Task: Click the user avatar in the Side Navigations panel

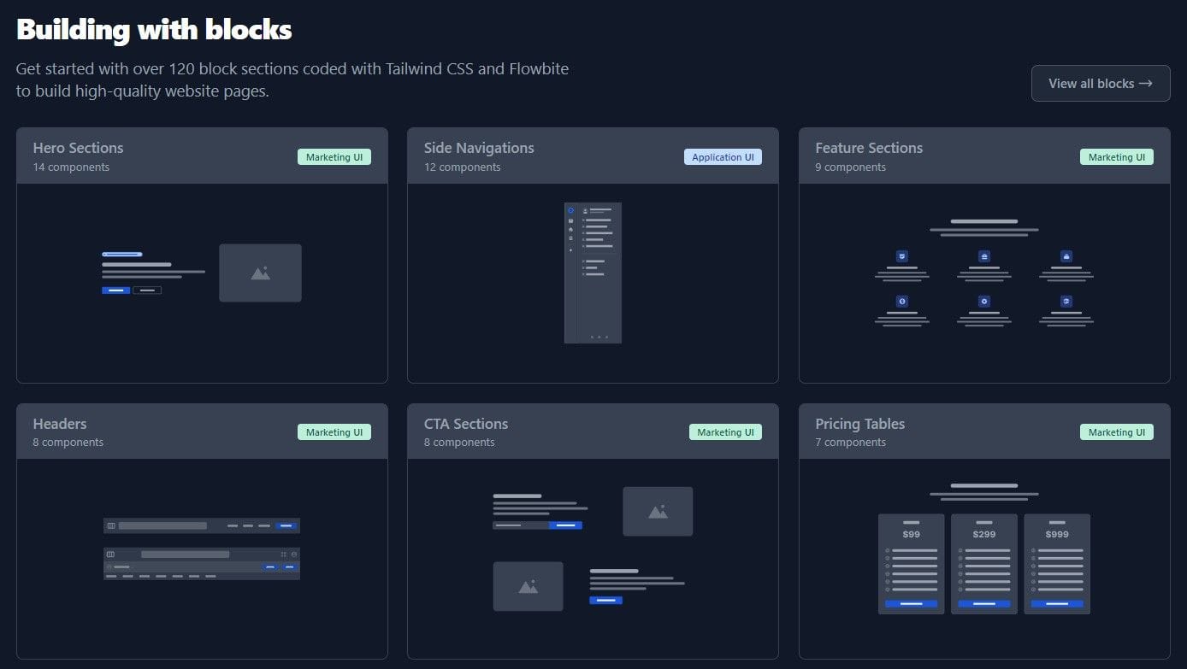Action: [x=585, y=211]
